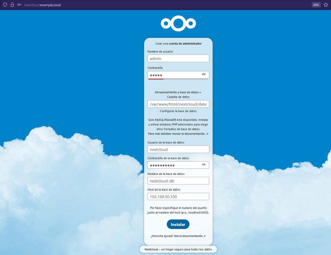Click 'Configurar la base de datos' label

coord(178,111)
